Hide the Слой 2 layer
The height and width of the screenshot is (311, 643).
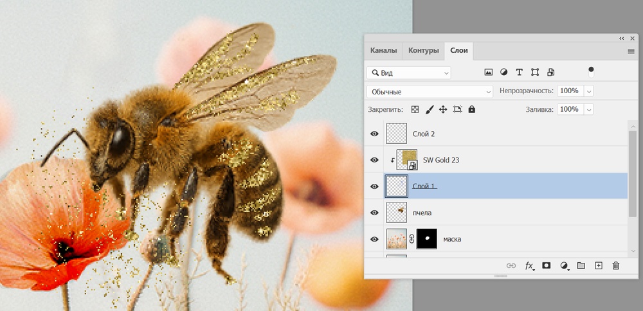(x=374, y=134)
